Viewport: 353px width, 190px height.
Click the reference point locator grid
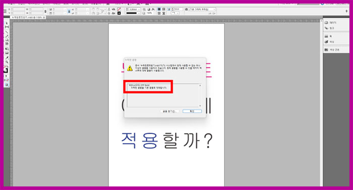pos(5,11)
